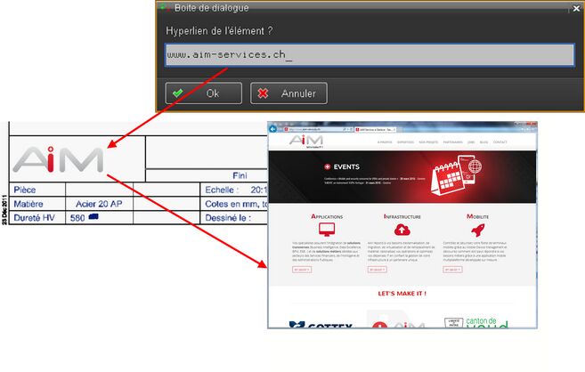The height and width of the screenshot is (372, 585).
Task: Click the Cottex partner logo
Action: (x=321, y=325)
